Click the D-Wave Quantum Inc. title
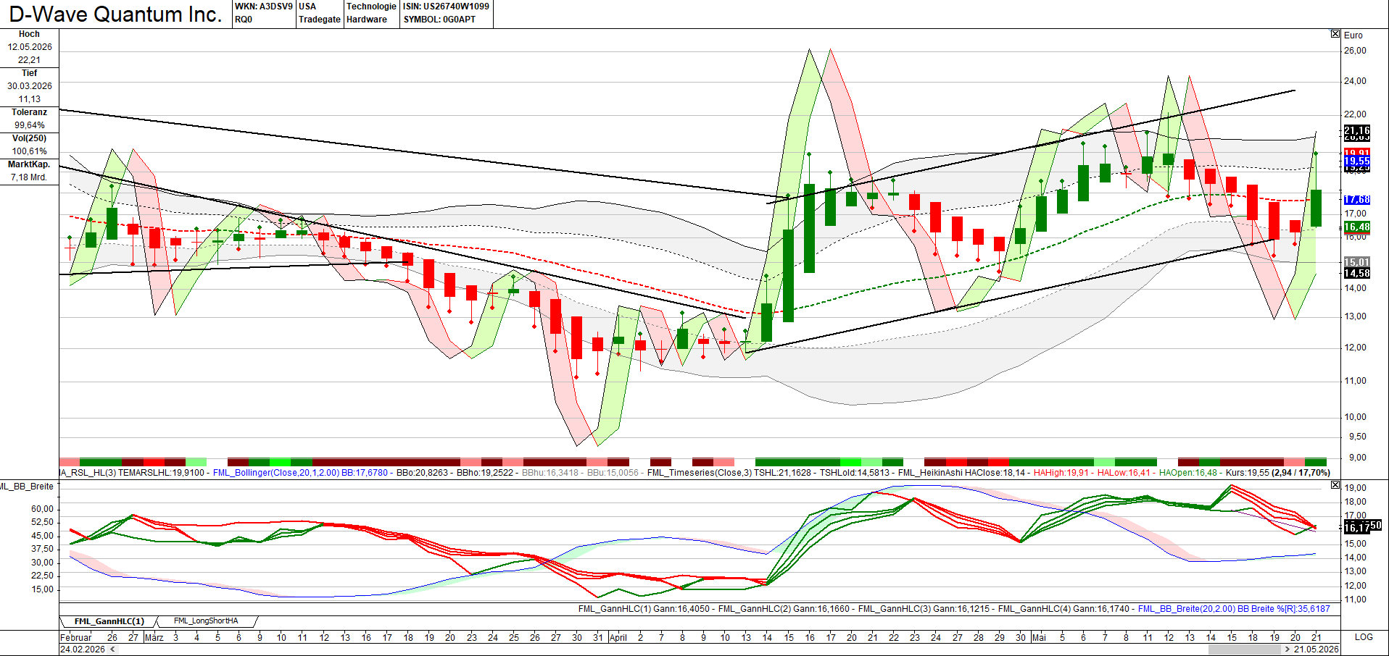Image resolution: width=1389 pixels, height=656 pixels. click(x=115, y=14)
